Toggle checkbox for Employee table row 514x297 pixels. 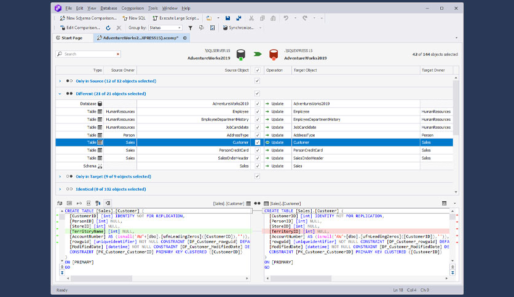pyautogui.click(x=258, y=112)
